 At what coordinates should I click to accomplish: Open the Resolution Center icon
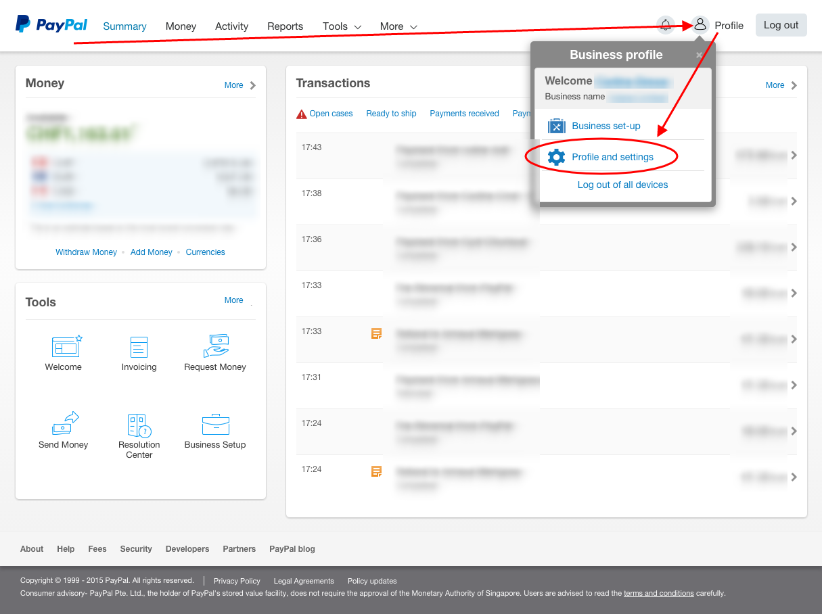[x=139, y=425]
